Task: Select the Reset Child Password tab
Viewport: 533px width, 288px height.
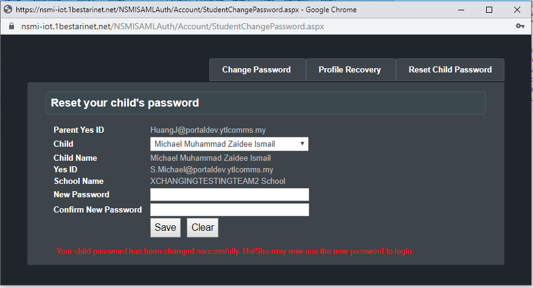Action: point(450,69)
